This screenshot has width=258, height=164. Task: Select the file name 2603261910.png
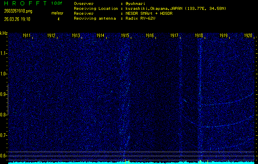[x=18, y=11]
